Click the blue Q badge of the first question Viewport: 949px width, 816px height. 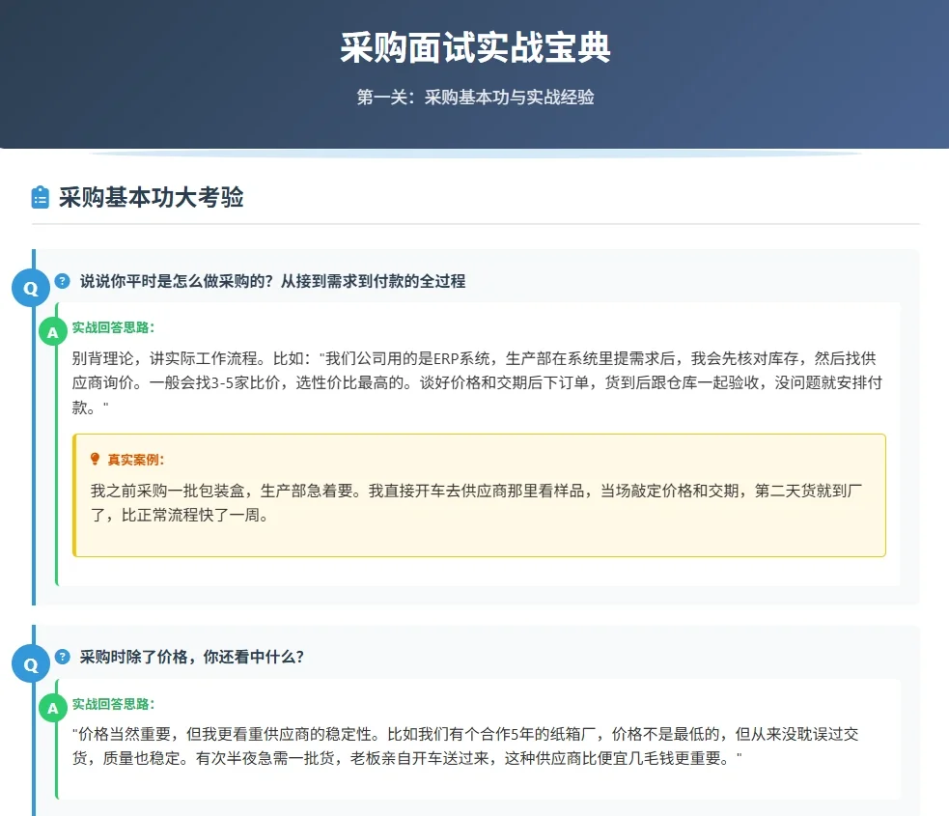coord(30,287)
